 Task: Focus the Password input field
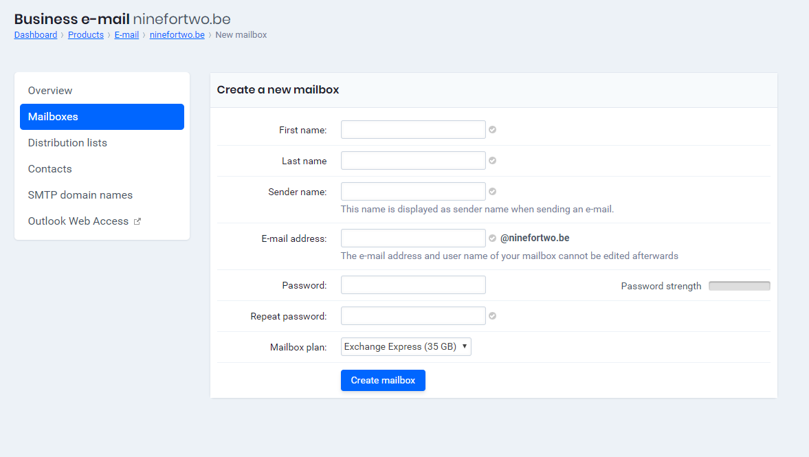(x=413, y=285)
